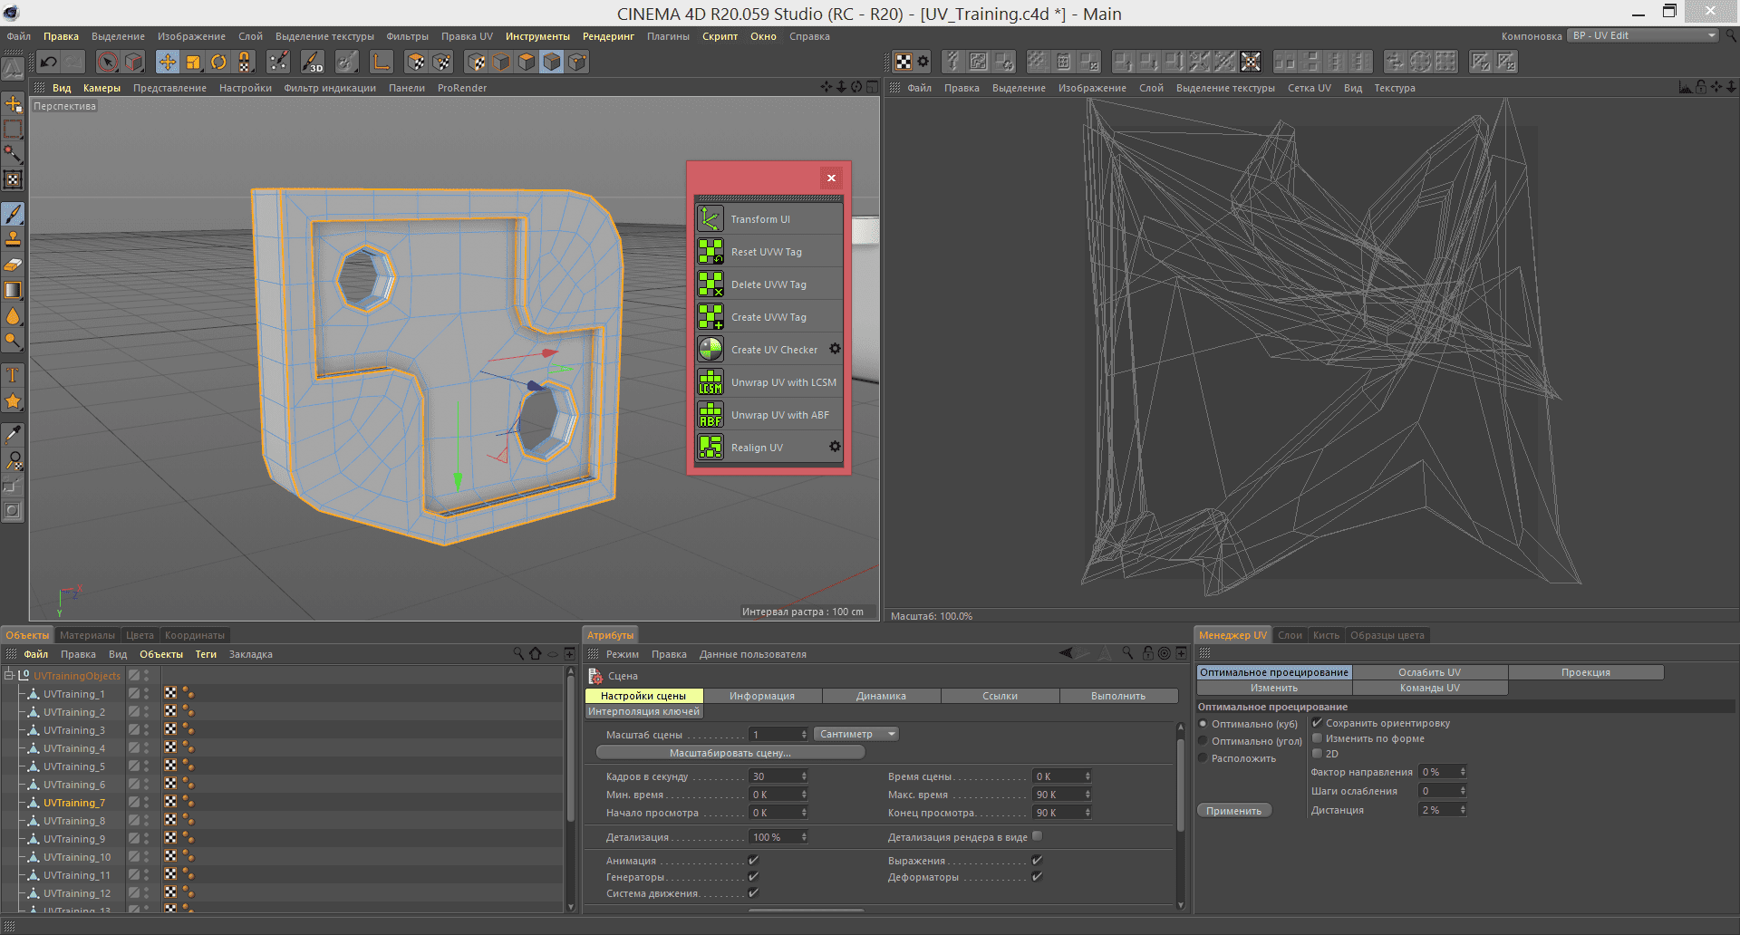The height and width of the screenshot is (935, 1740).
Task: Click Фактор направления stepper arrows
Action: [x=1462, y=772]
